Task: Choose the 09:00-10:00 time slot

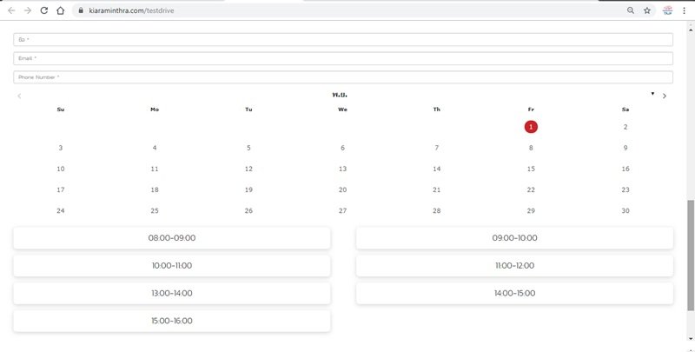Action: pyautogui.click(x=514, y=237)
